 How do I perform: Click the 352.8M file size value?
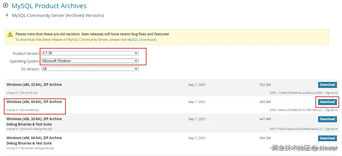(x=265, y=85)
